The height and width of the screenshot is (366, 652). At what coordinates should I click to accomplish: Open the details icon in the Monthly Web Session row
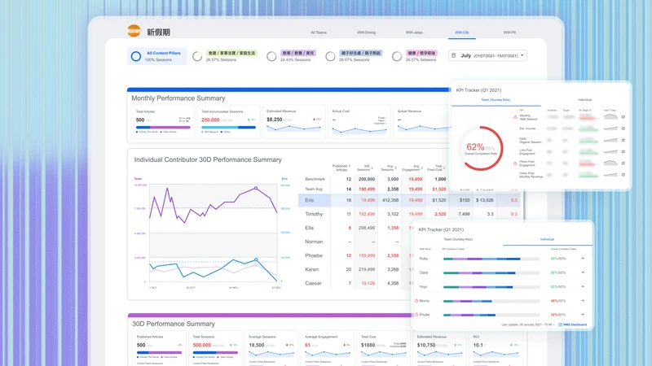623,117
